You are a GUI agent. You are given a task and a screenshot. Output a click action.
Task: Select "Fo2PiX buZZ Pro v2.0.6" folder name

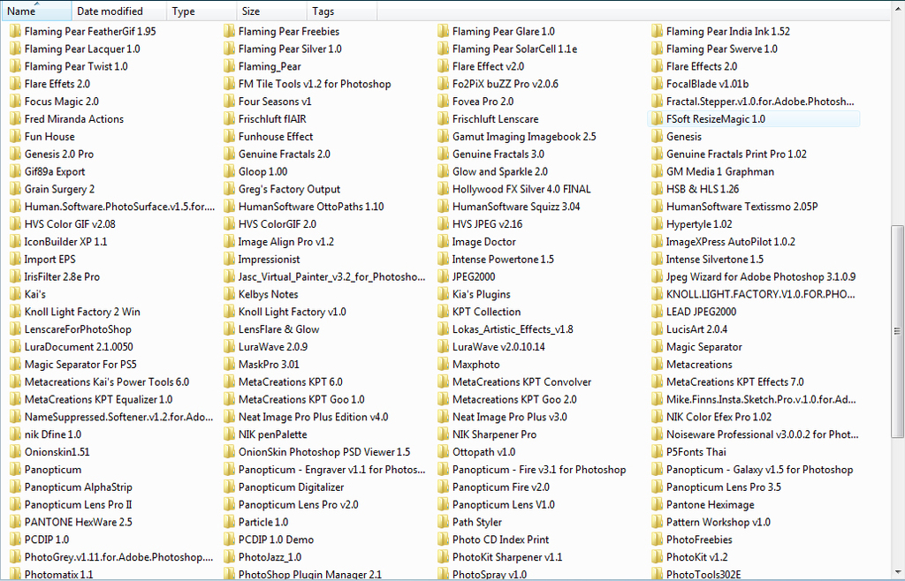click(505, 84)
